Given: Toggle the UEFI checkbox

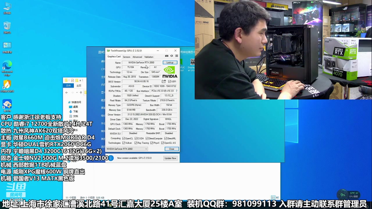Looking at the screenshot, I should coord(169,82).
